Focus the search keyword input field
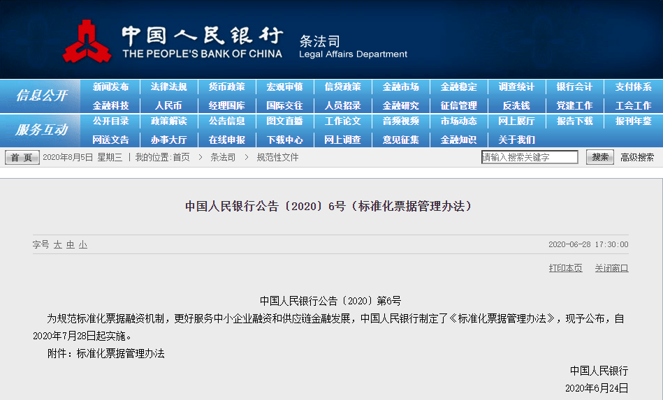Screen dimensions: 663x400 tap(530, 157)
